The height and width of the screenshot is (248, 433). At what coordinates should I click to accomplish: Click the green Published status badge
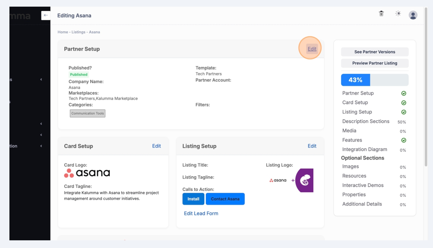pos(79,74)
